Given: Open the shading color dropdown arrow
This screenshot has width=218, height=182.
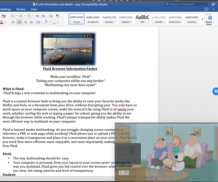Looking at the screenshot, I should click(x=50, y=22).
